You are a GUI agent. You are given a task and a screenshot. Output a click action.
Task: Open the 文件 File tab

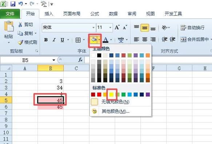pos(10,14)
